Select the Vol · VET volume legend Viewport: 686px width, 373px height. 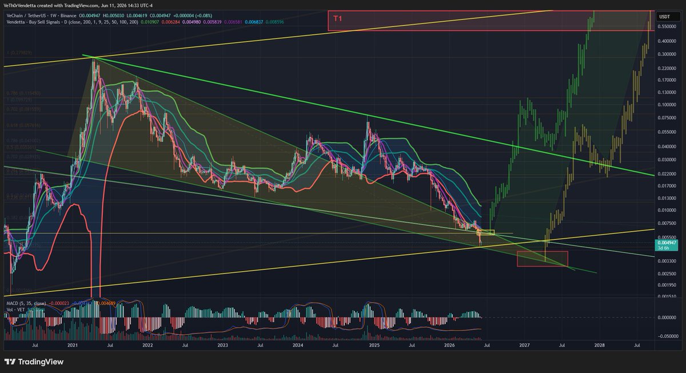click(14, 309)
